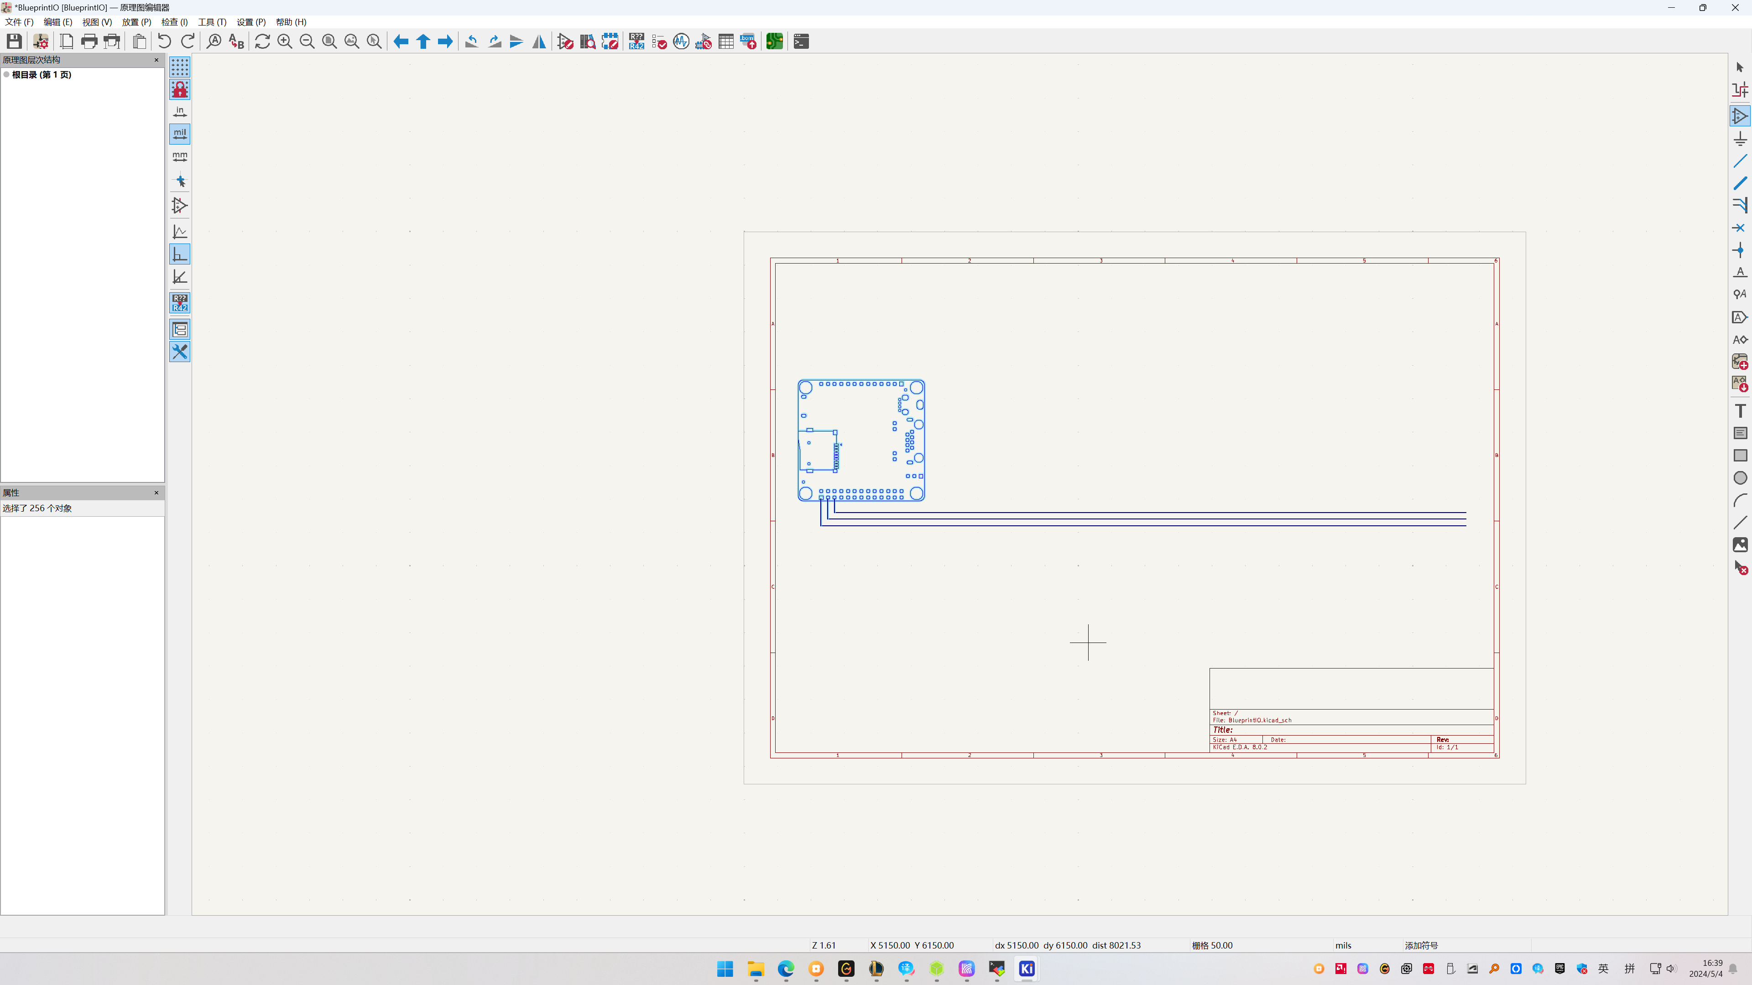This screenshot has width=1752, height=985.
Task: Open 视图 (V) menu
Action: click(x=97, y=22)
